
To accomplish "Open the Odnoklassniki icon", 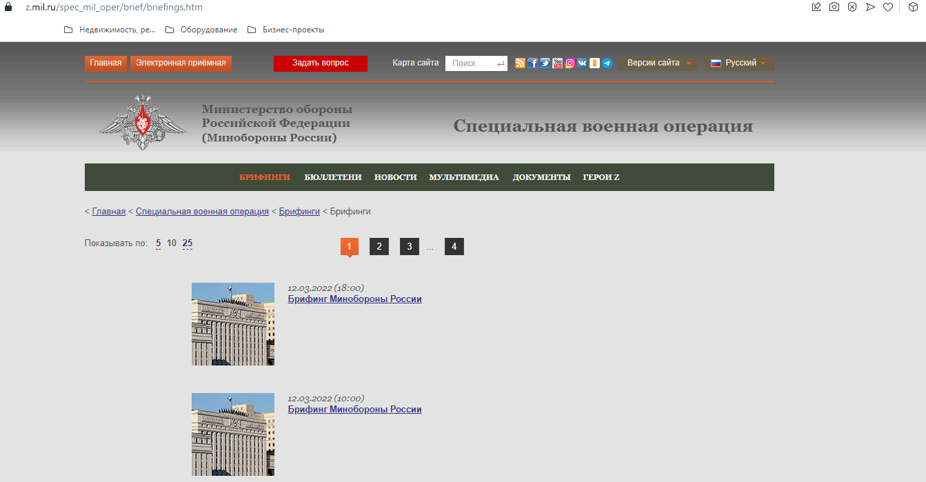I will coord(594,63).
